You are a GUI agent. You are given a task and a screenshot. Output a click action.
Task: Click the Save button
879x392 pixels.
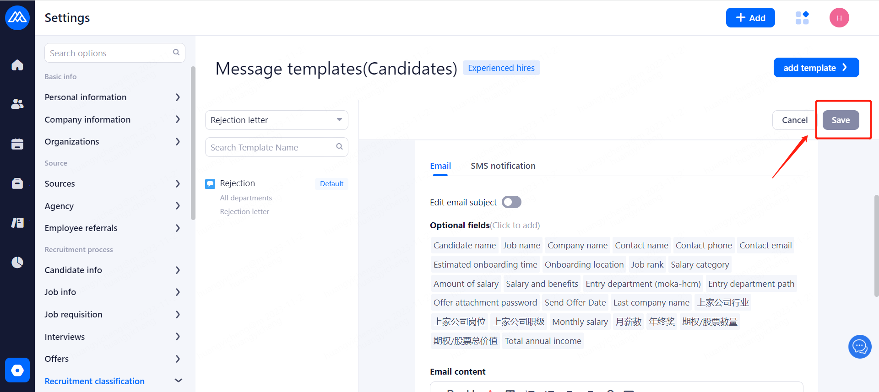pyautogui.click(x=841, y=120)
